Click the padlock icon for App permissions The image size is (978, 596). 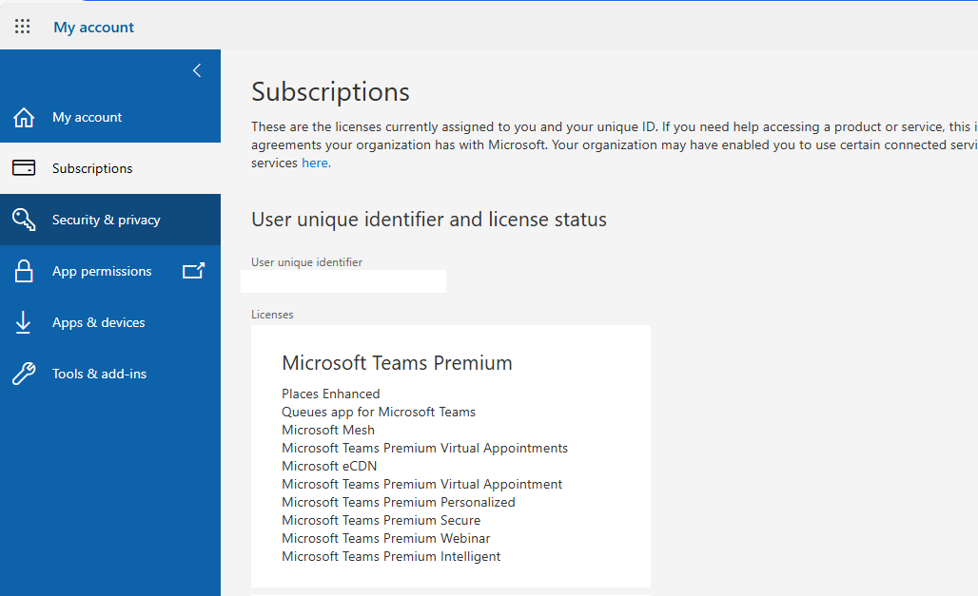(x=24, y=271)
